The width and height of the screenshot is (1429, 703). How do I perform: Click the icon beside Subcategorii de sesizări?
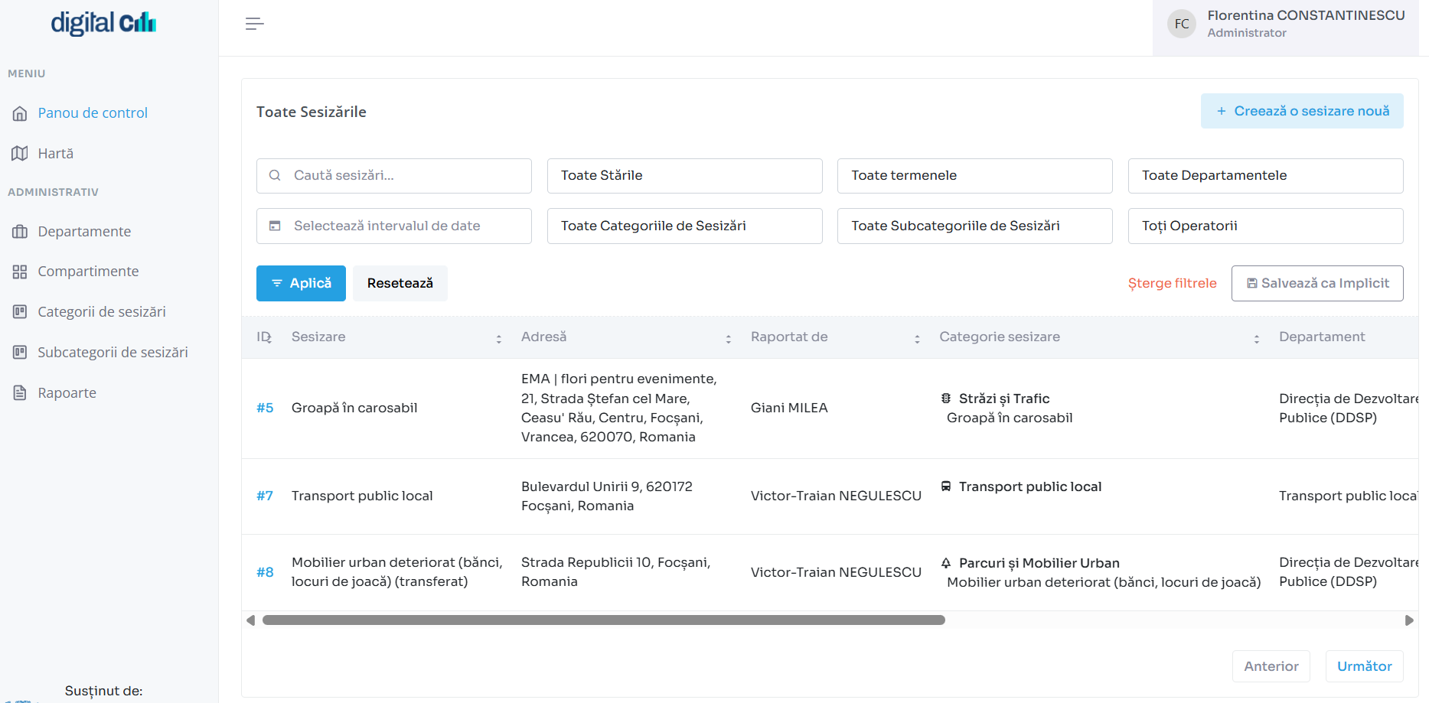click(20, 353)
